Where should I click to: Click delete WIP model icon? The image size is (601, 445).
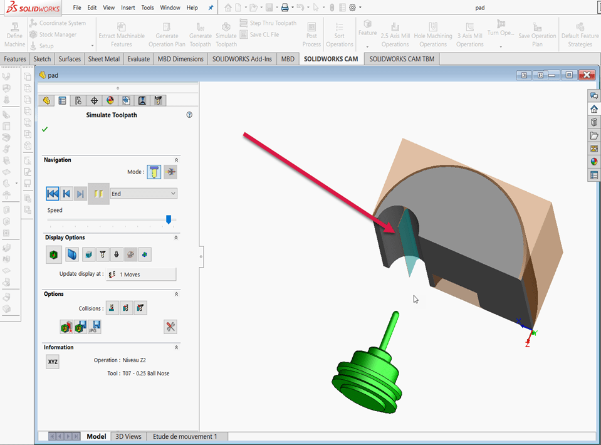coord(66,327)
